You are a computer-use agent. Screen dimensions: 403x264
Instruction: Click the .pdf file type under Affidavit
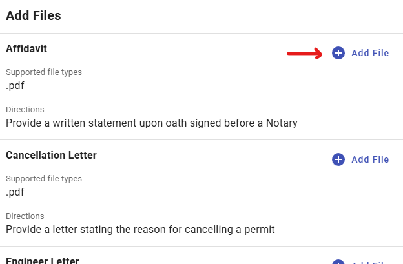[x=15, y=86]
